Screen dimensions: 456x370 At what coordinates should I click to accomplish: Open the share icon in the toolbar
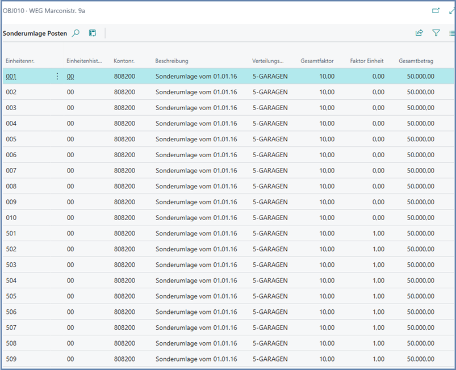[x=419, y=33]
